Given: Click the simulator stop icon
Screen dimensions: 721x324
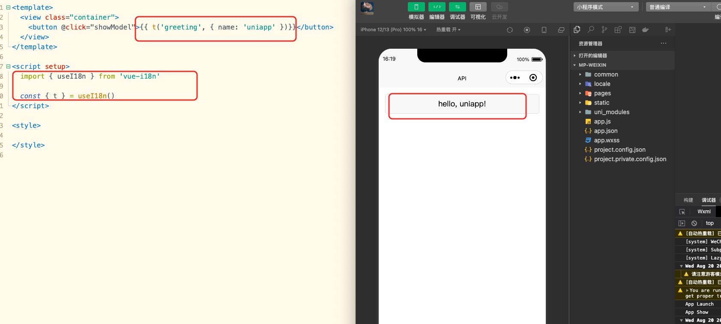Looking at the screenshot, I should (527, 30).
